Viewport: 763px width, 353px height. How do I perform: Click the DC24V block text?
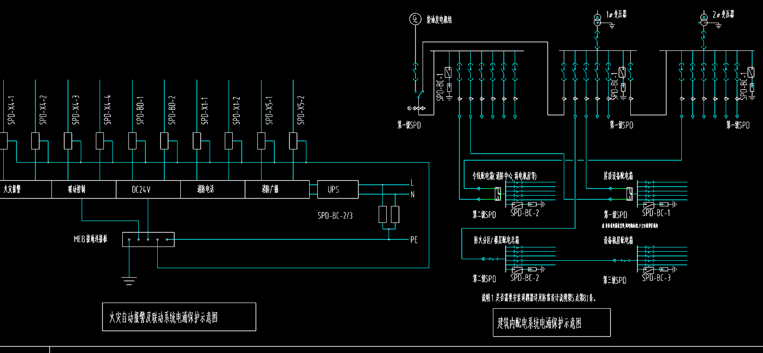tap(141, 189)
